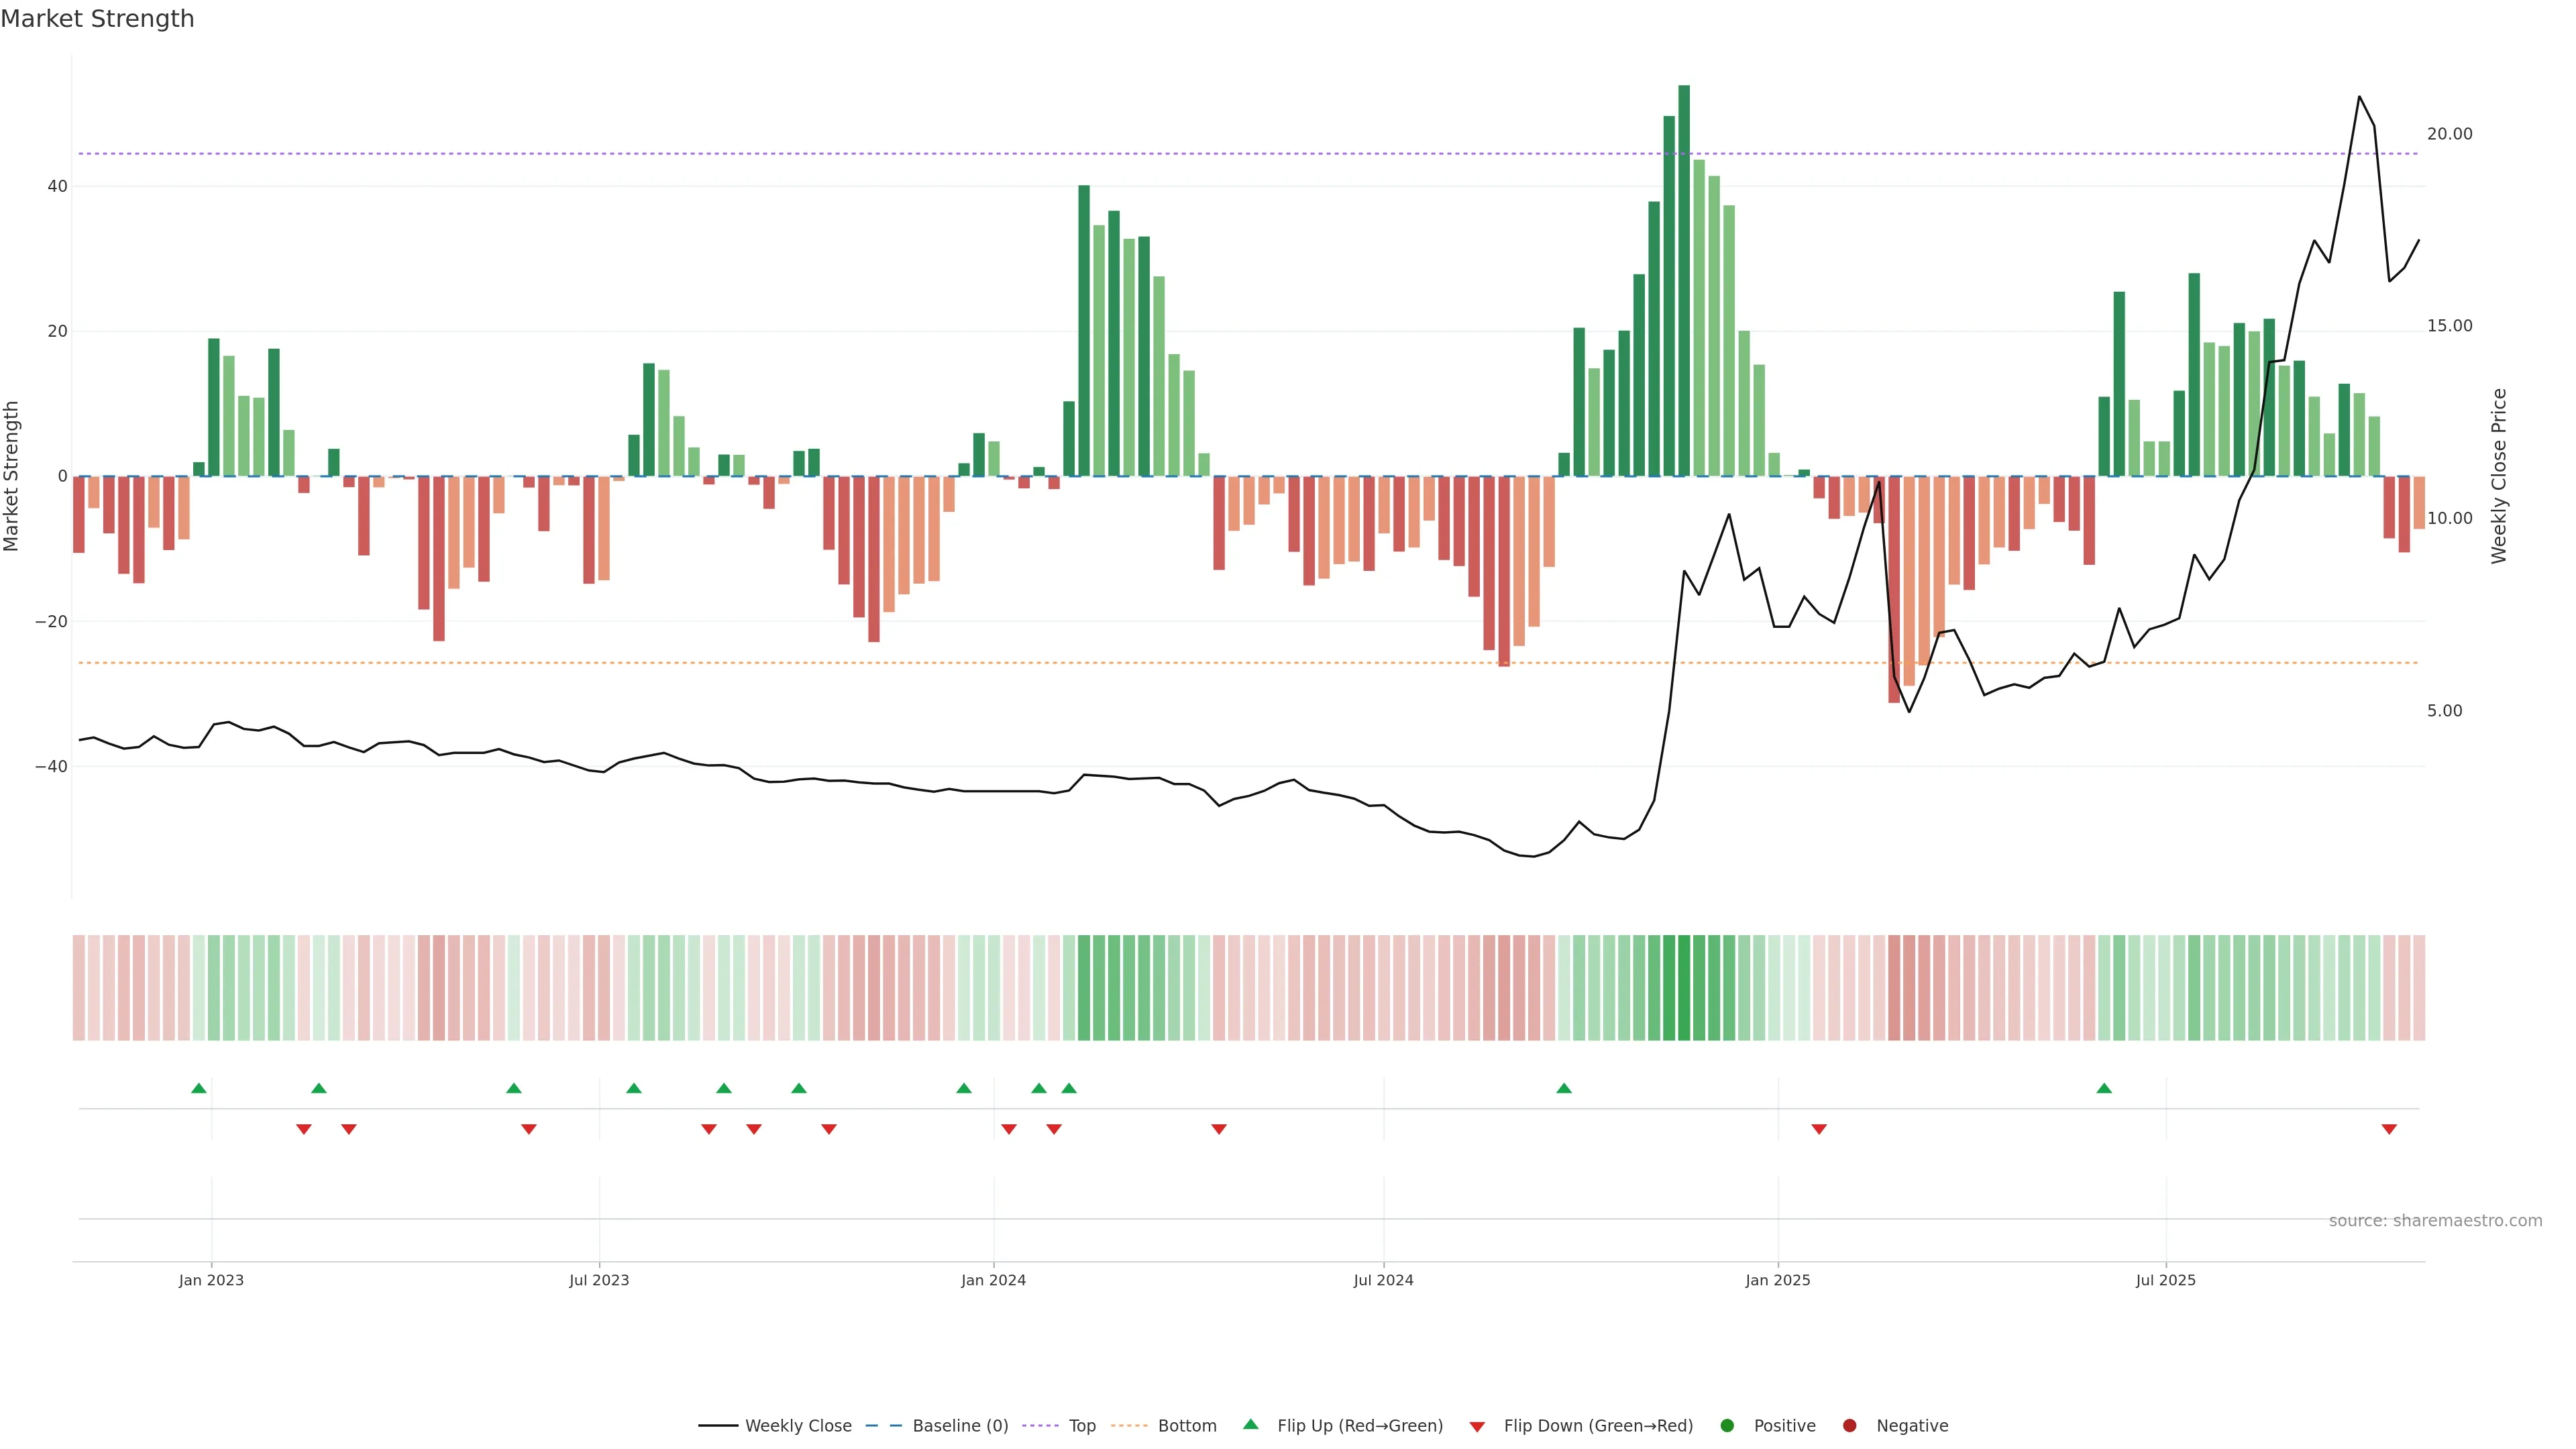Click the Jan 2024 x-axis label
Image resolution: width=2576 pixels, height=1449 pixels.
(993, 1280)
